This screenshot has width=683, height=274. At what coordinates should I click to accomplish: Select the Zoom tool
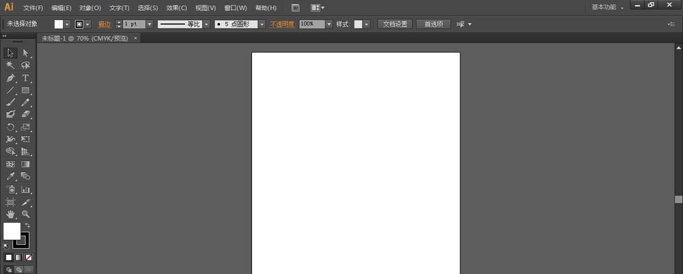coord(26,214)
